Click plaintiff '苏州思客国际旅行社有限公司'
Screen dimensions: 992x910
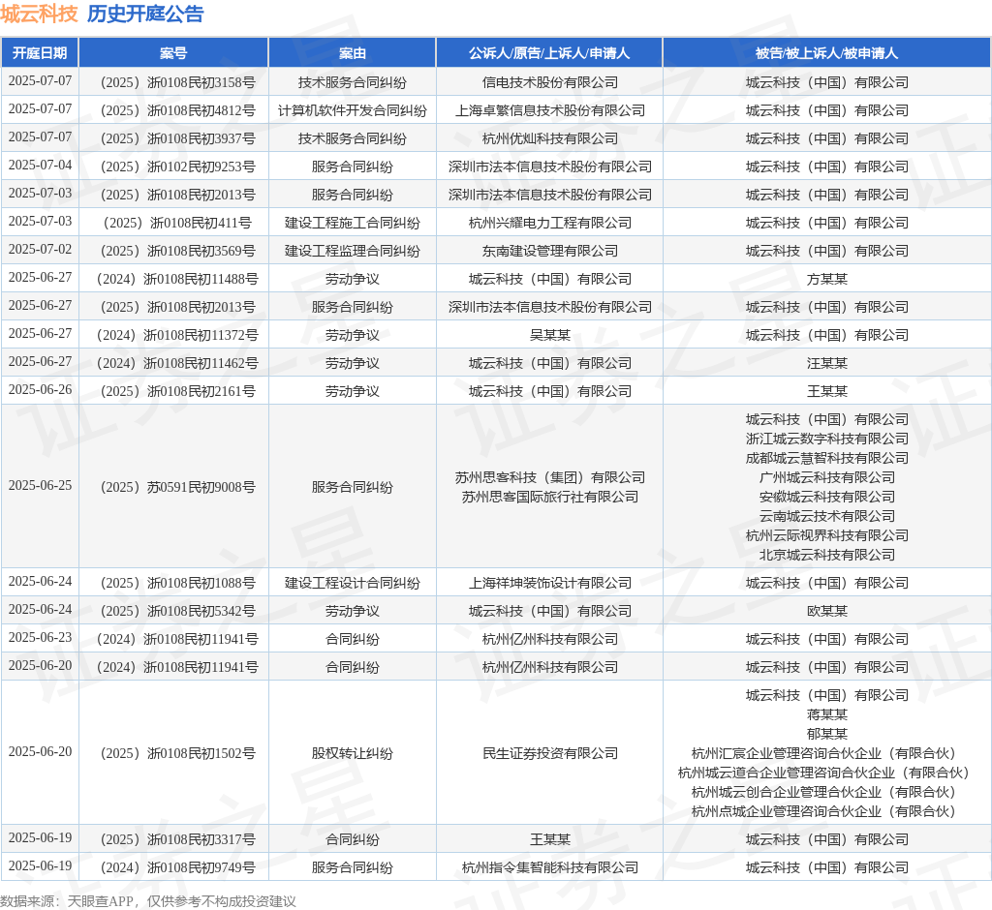point(550,497)
